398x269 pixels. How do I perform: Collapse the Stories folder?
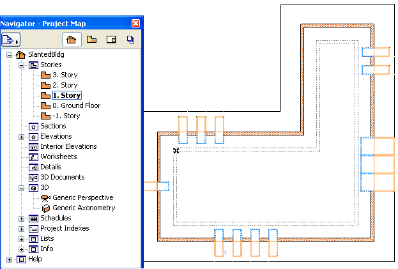click(x=21, y=65)
